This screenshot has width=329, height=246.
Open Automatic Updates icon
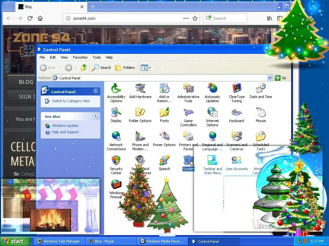pos(212,93)
